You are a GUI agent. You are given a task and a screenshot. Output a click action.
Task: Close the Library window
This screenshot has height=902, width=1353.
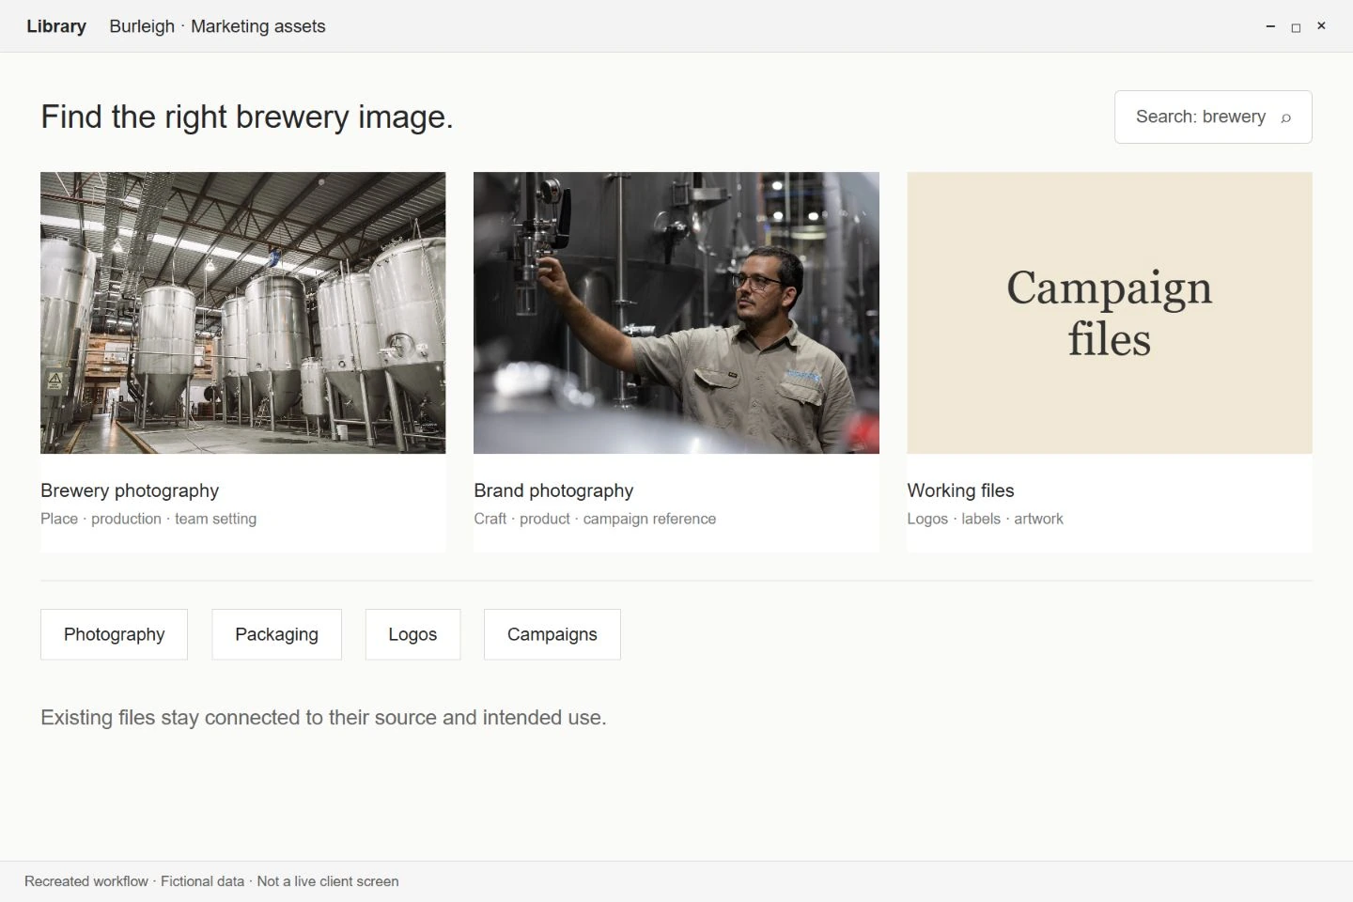1321,26
